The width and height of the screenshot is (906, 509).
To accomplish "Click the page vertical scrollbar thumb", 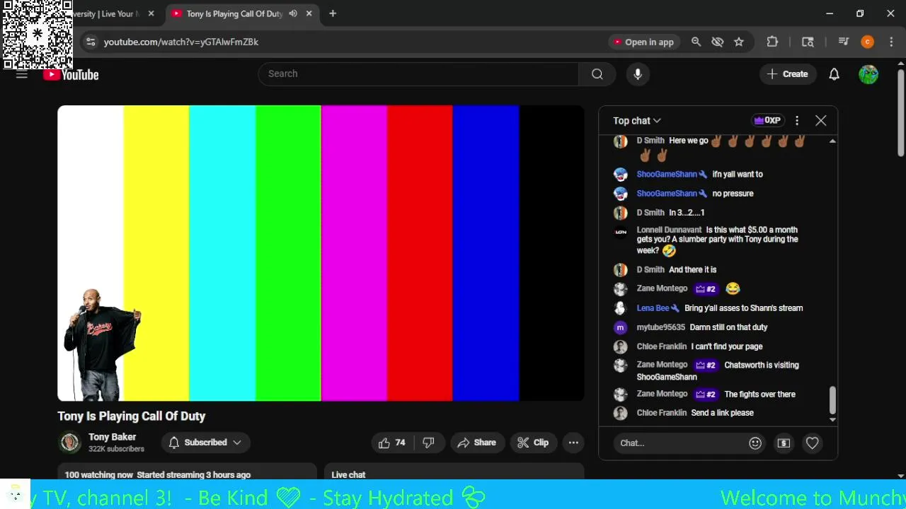I will (900, 113).
